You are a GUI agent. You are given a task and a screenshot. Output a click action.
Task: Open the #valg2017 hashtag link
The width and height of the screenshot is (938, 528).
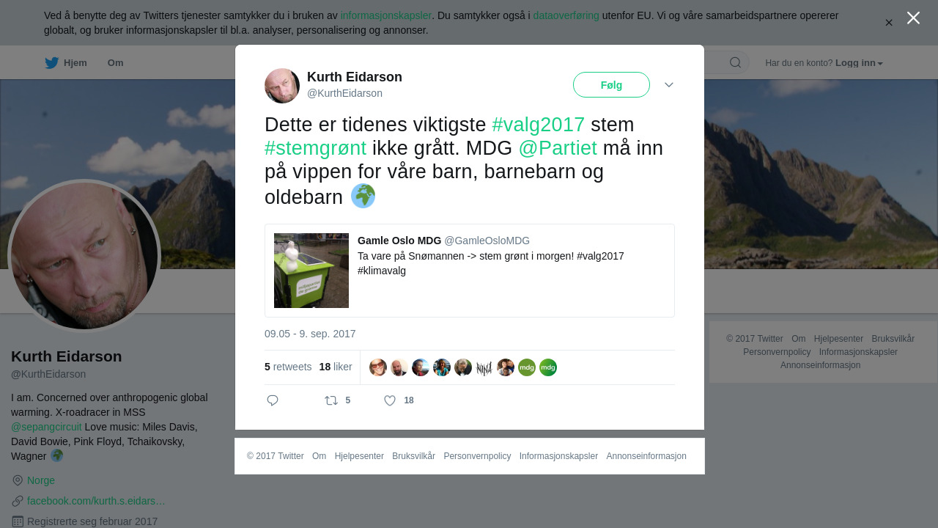pyautogui.click(x=539, y=125)
